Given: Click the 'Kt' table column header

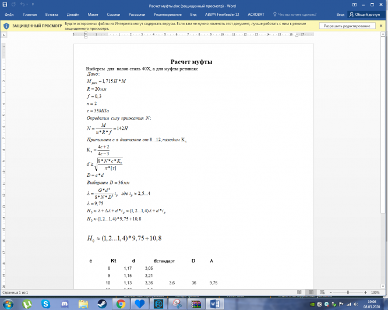Looking at the screenshot, I should pos(114,261).
